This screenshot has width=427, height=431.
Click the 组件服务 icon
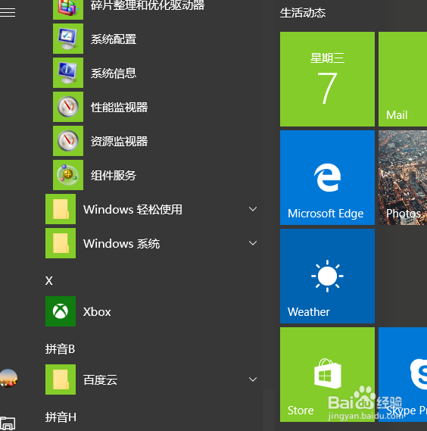point(68,175)
